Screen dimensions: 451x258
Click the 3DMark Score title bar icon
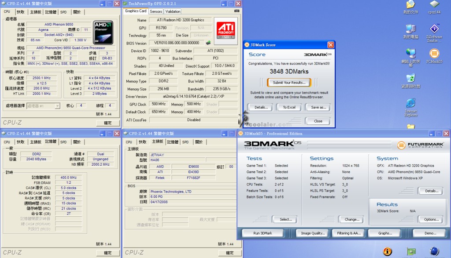(247, 45)
